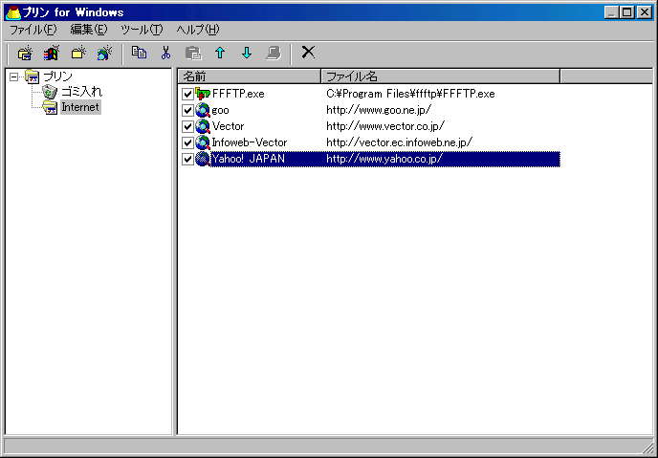Select the Internet tree item label
658x458 pixels.
80,107
